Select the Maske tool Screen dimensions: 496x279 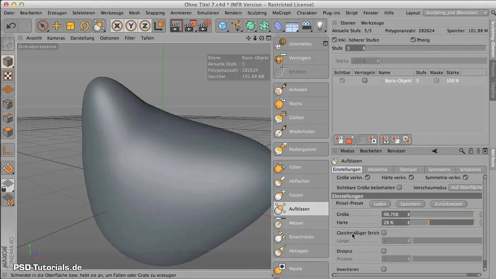301,269
